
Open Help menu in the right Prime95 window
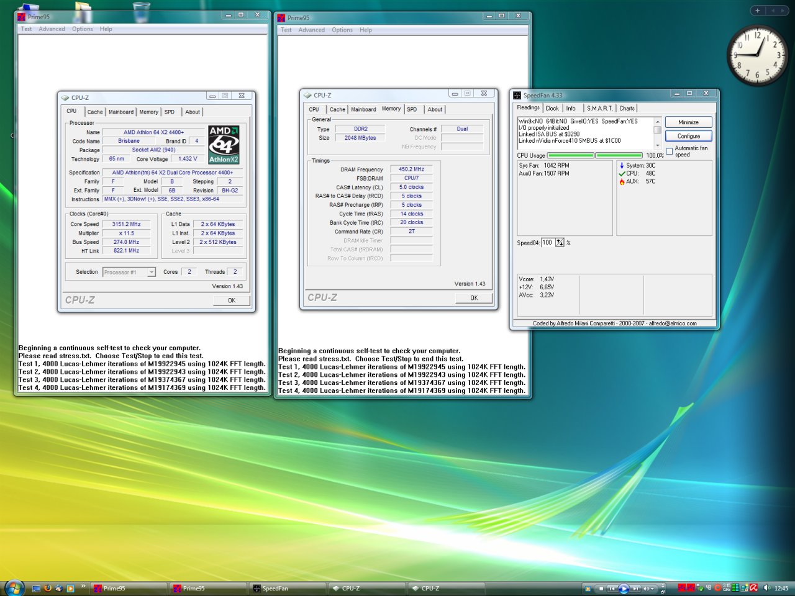tap(365, 30)
